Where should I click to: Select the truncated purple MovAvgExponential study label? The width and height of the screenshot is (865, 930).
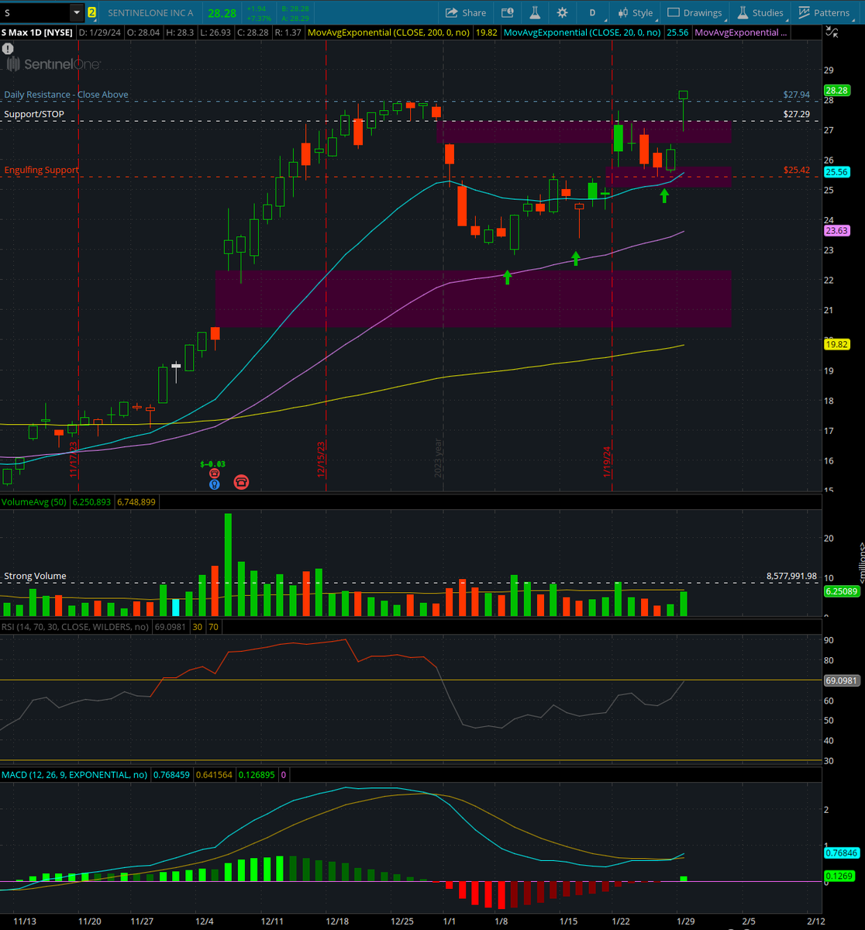click(x=741, y=33)
